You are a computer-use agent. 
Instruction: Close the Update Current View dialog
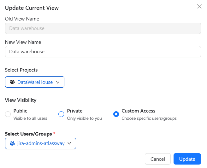tap(199, 6)
